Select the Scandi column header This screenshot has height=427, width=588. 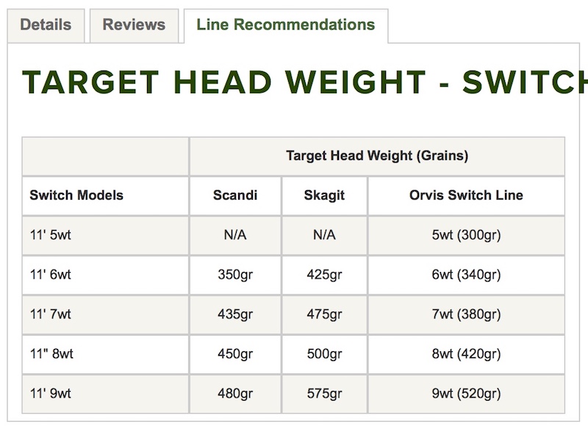235,195
